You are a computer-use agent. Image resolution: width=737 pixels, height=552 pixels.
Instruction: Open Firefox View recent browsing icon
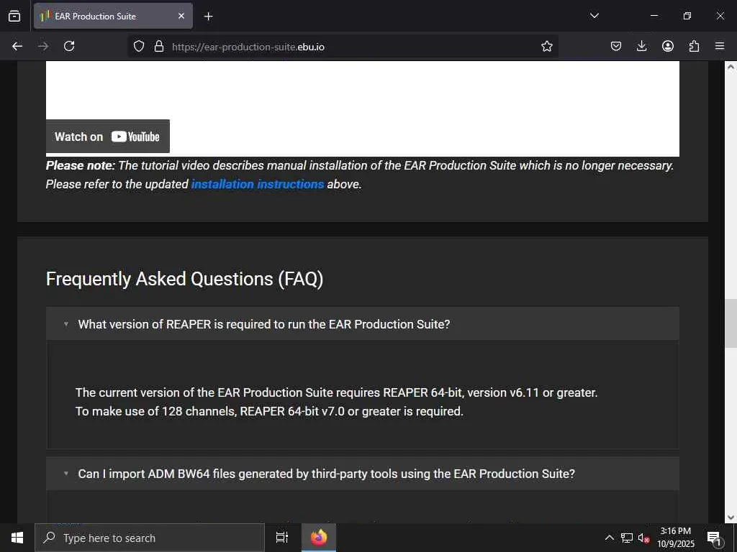(14, 16)
